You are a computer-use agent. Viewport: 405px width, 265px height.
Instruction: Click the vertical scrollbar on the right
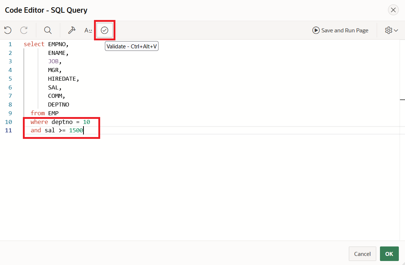(x=402, y=99)
